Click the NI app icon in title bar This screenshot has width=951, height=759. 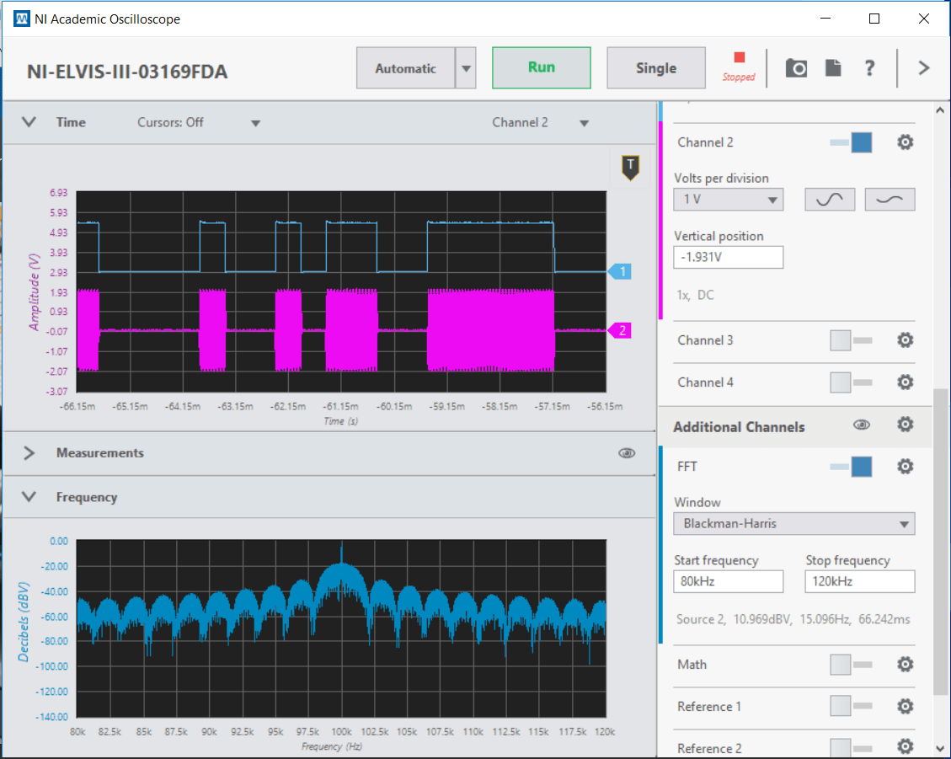click(x=21, y=19)
